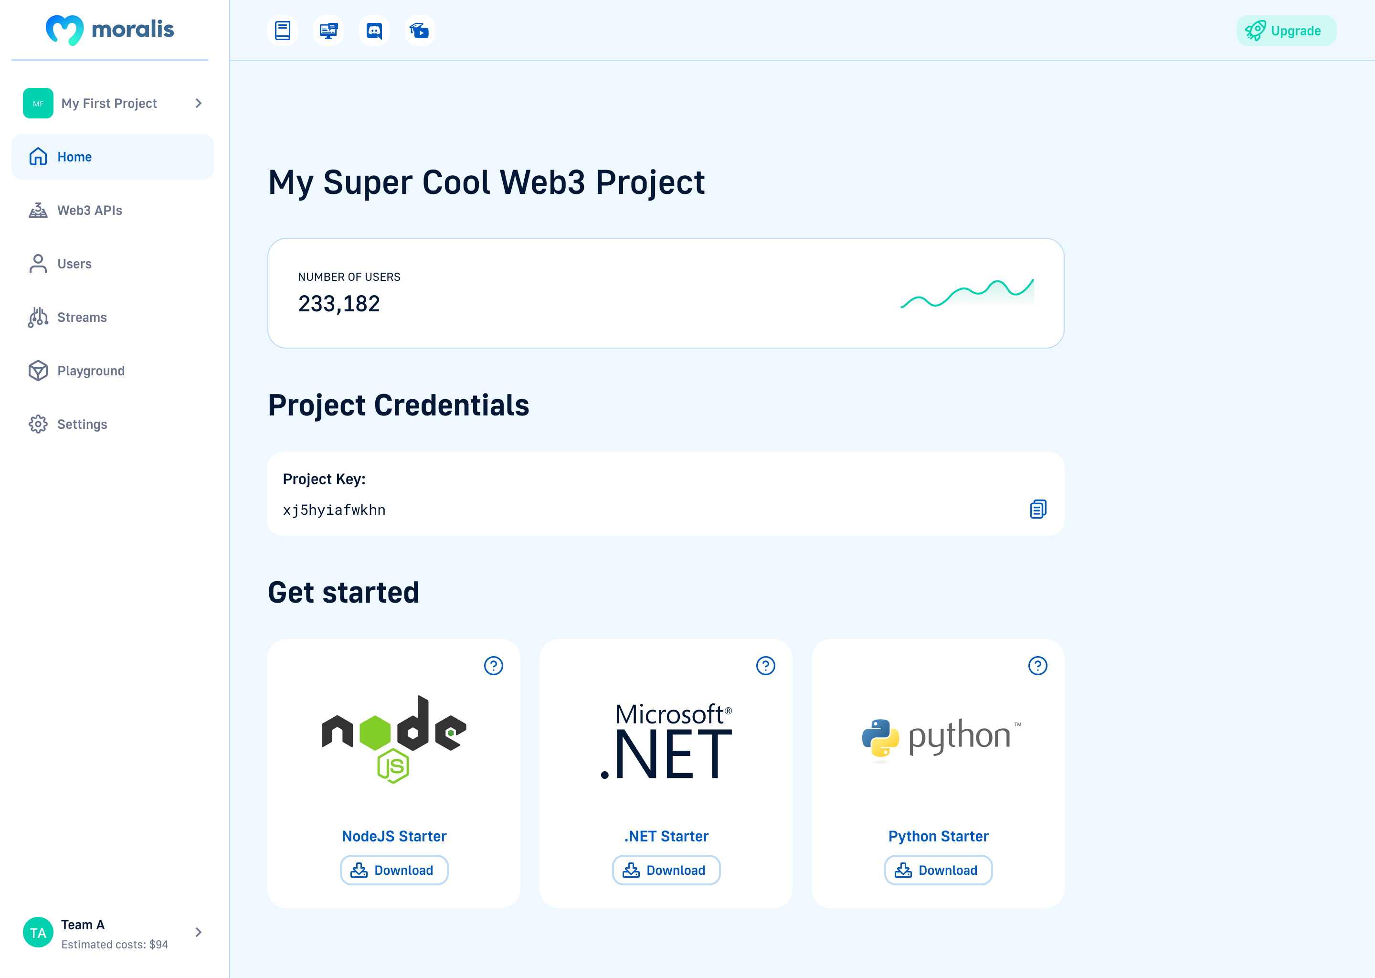The height and width of the screenshot is (978, 1375).
Task: Select Users in the sidebar menu
Action: (x=74, y=264)
